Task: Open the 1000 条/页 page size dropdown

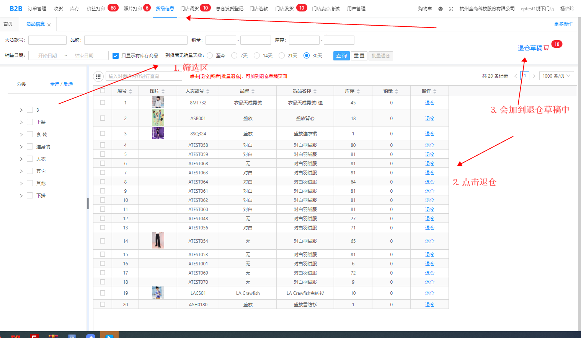Action: click(556, 76)
